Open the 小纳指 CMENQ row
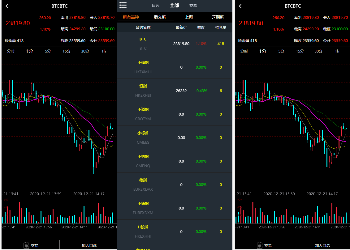 (174, 161)
